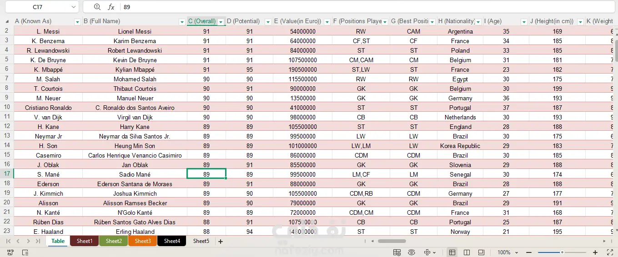The height and width of the screenshot is (257, 618).
Task: Click previous sheet navigation arrow
Action: click(18, 241)
